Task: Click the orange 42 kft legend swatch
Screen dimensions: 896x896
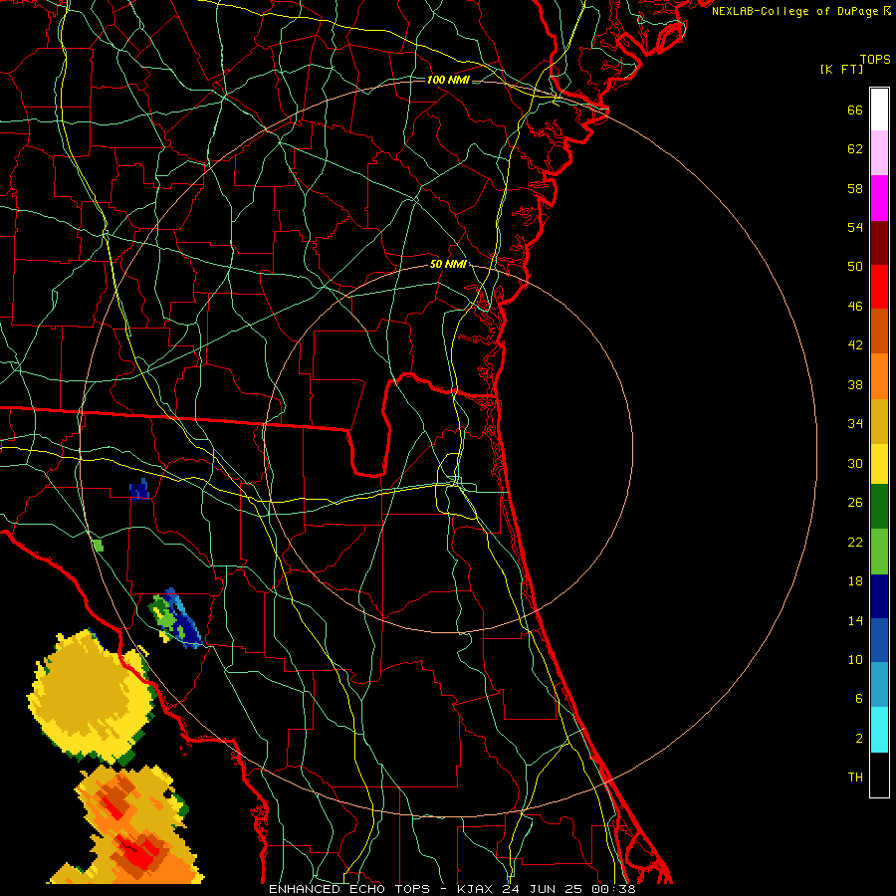Action: point(879,376)
